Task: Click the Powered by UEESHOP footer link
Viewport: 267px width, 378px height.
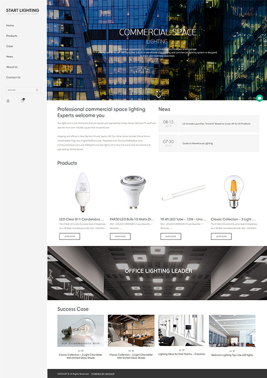Action: [103, 374]
